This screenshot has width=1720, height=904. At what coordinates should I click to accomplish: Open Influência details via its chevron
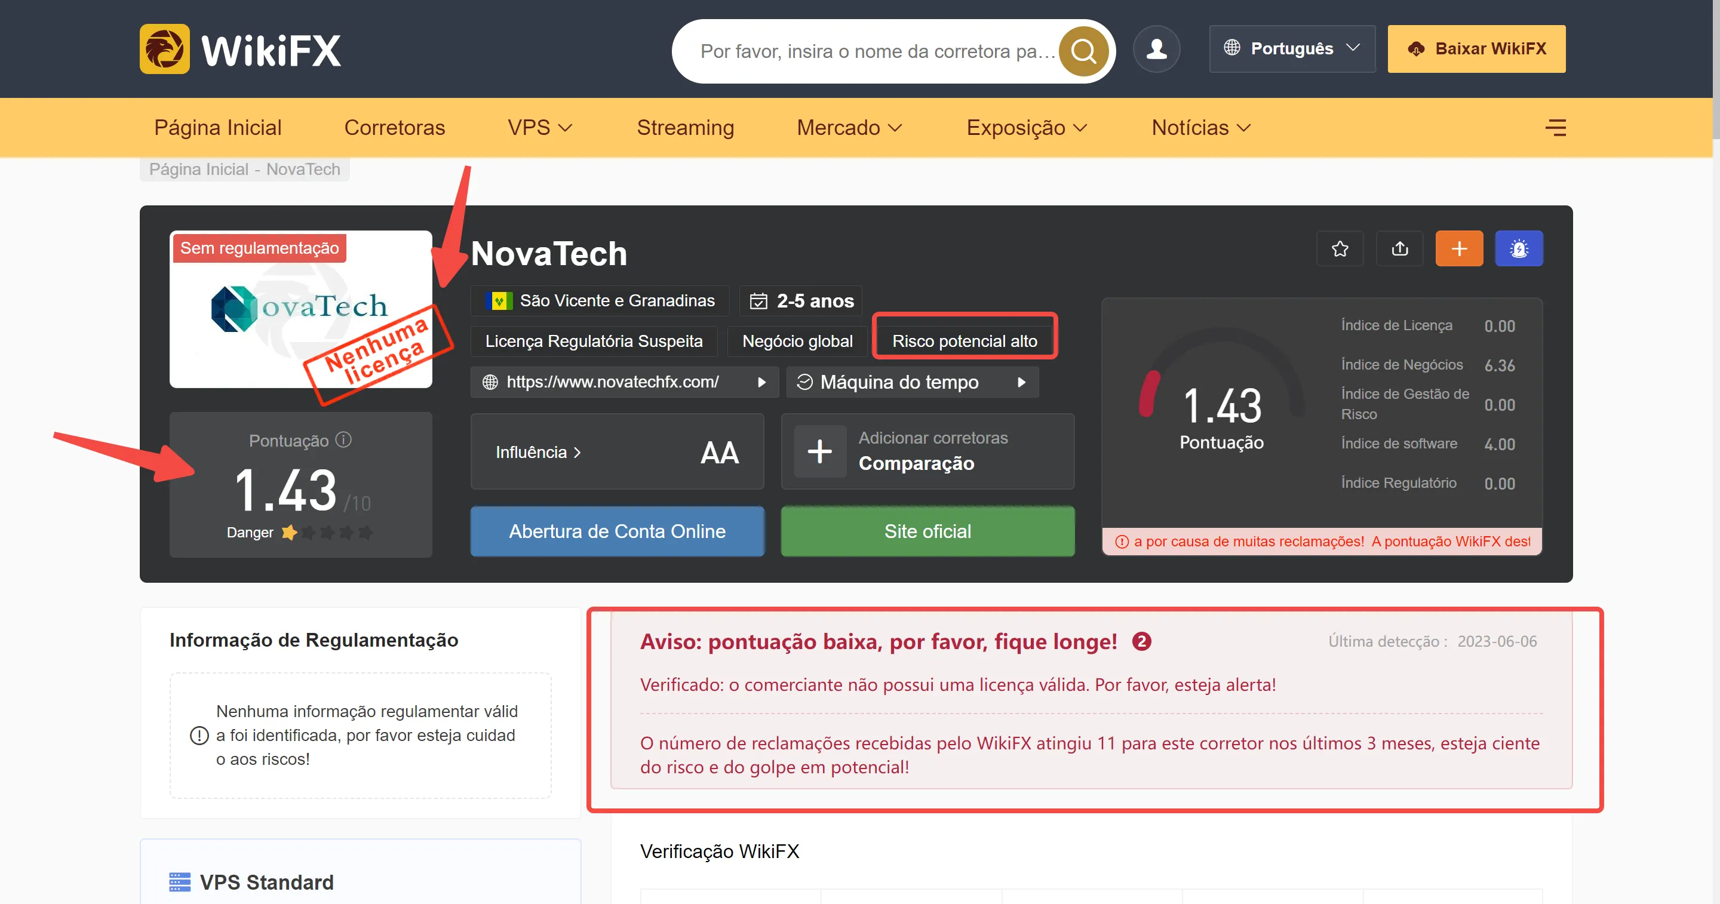(578, 452)
